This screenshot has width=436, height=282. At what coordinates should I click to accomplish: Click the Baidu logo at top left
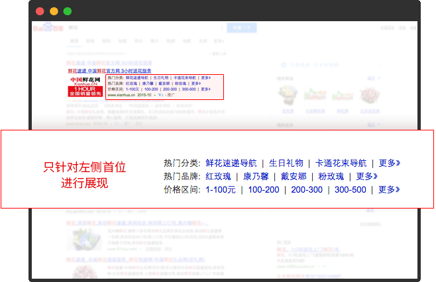pyautogui.click(x=45, y=28)
